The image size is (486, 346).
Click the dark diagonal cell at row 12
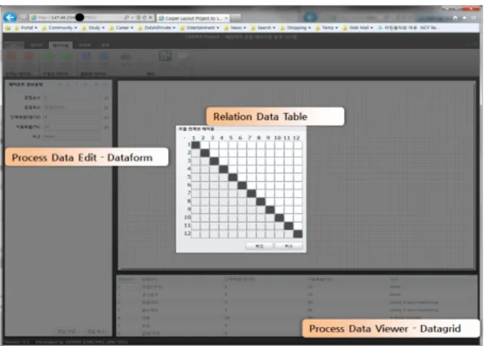pyautogui.click(x=298, y=234)
